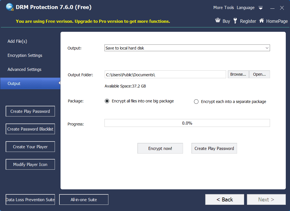Go Back to the previous step
This screenshot has height=211, width=290.
(x=224, y=199)
